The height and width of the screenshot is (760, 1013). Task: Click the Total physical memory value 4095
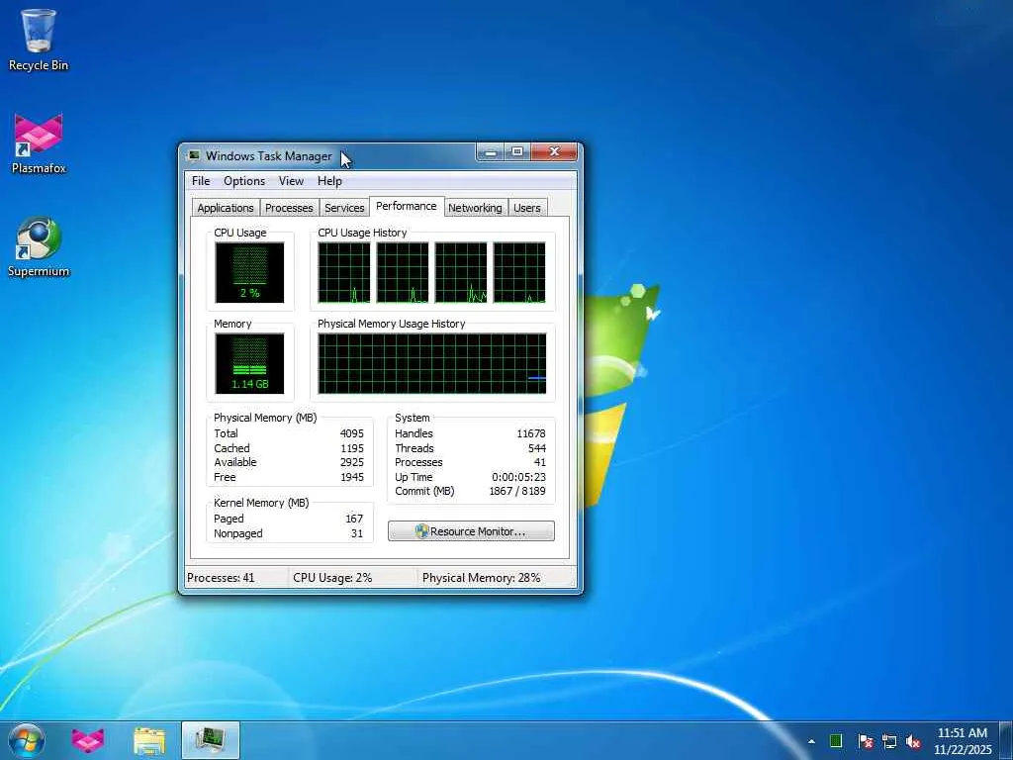click(351, 433)
